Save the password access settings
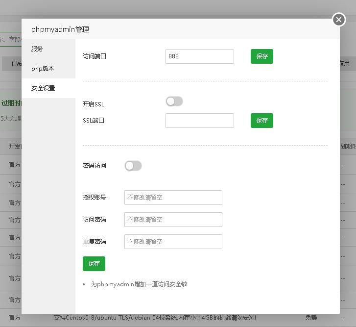Viewport: 356px width, 327px height. pos(94,264)
